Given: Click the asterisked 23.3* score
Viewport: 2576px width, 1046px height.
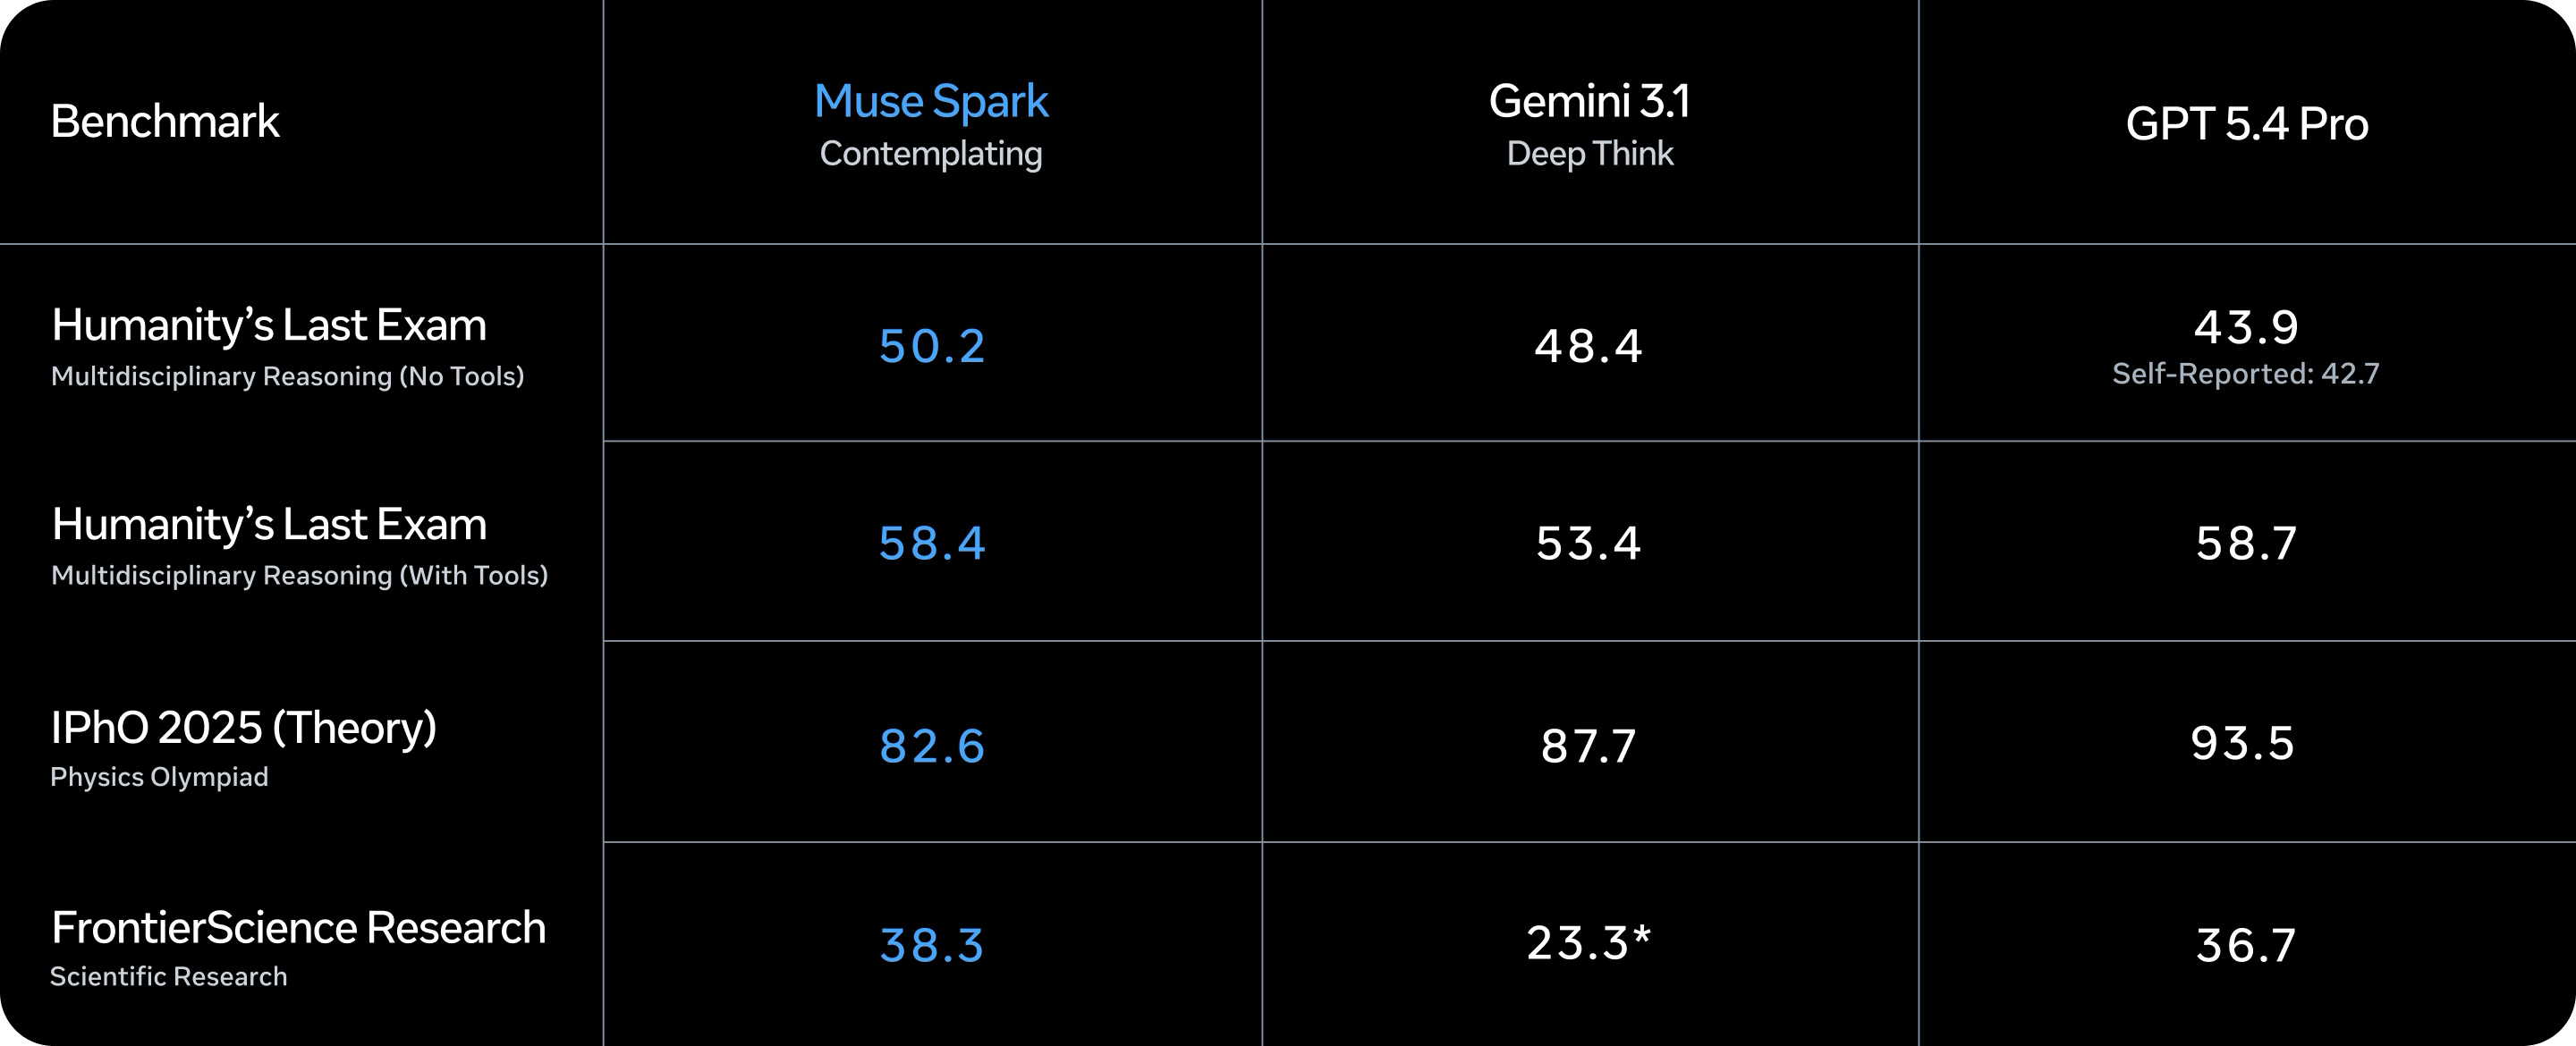Looking at the screenshot, I should 1588,942.
